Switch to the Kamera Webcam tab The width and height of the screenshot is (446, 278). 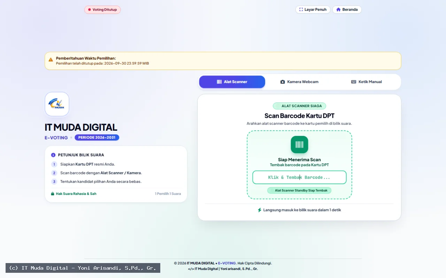[x=299, y=82]
